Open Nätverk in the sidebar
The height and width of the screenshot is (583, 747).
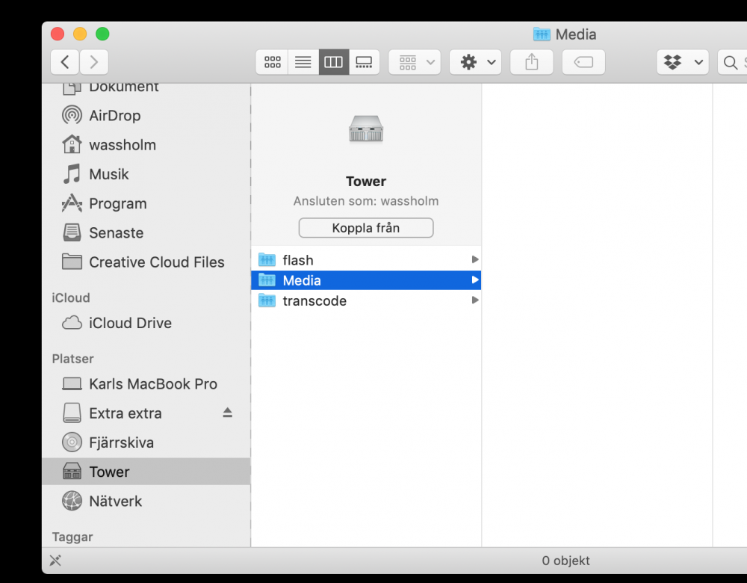(x=146, y=501)
